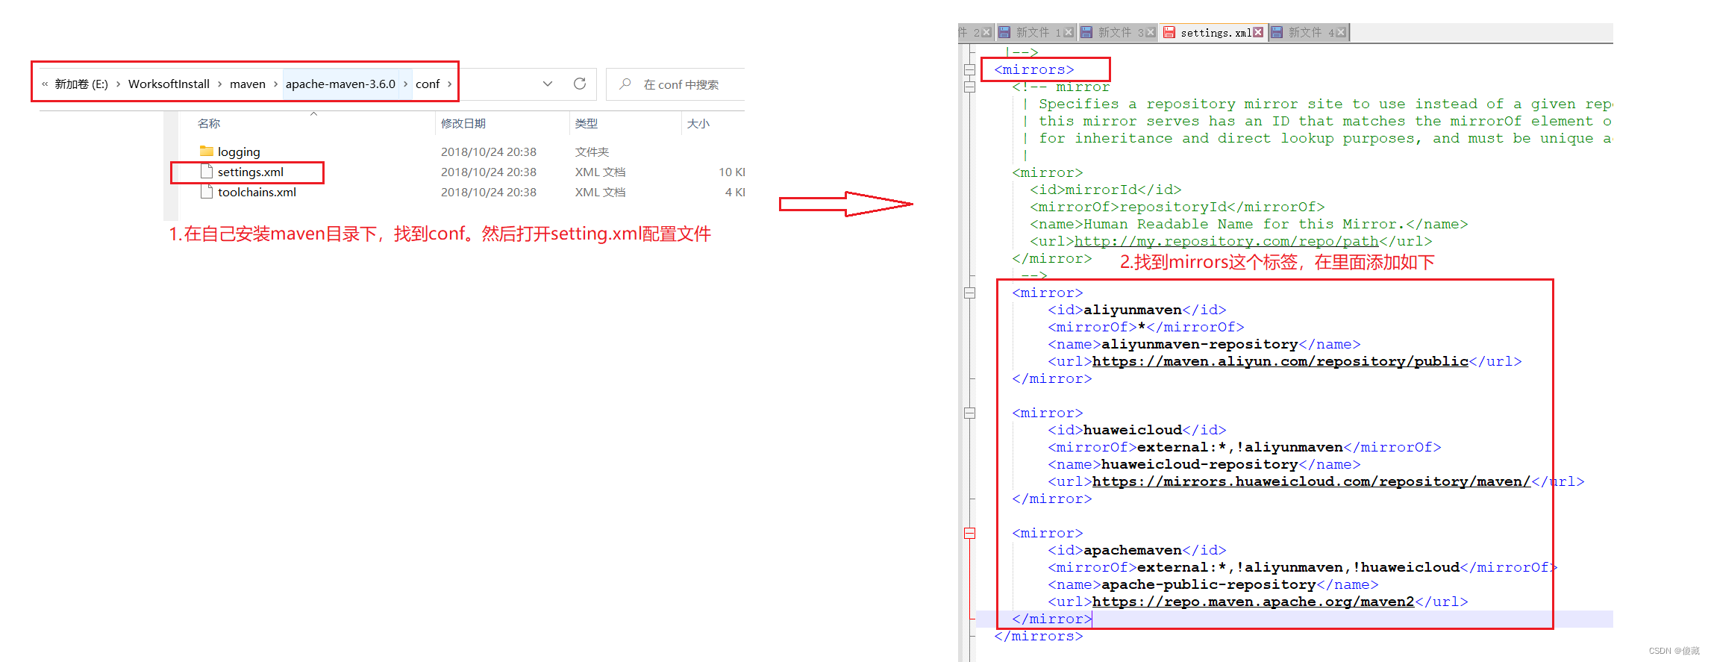
Task: Click the red unsaved icon on the settings.xml tab
Action: 1169,32
